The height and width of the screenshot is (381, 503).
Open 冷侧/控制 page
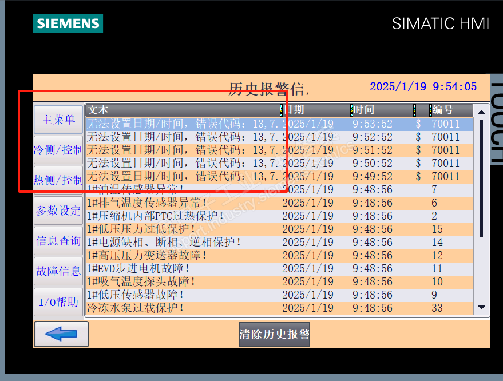tap(58, 150)
